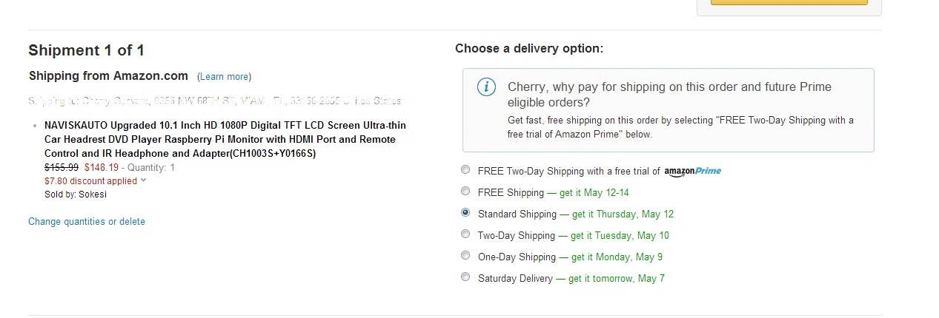Screen dimensions: 939x318
Task: Select the Standard Shipping radio button
Action: [x=465, y=212]
